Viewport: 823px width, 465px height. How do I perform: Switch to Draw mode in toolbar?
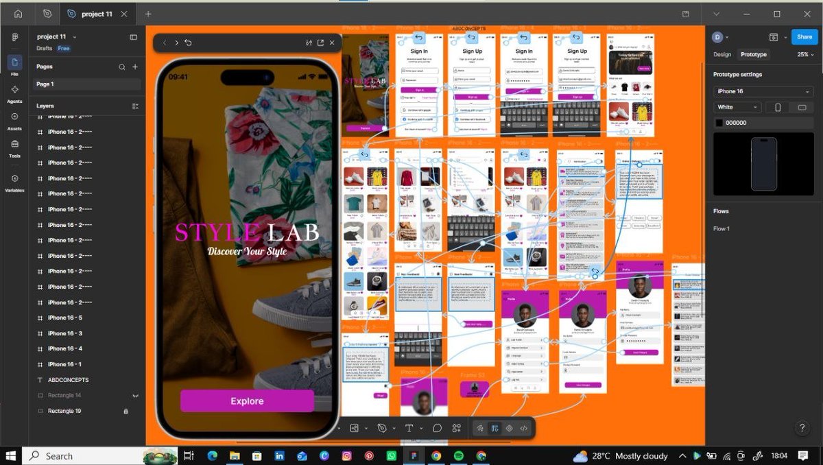[x=479, y=428]
